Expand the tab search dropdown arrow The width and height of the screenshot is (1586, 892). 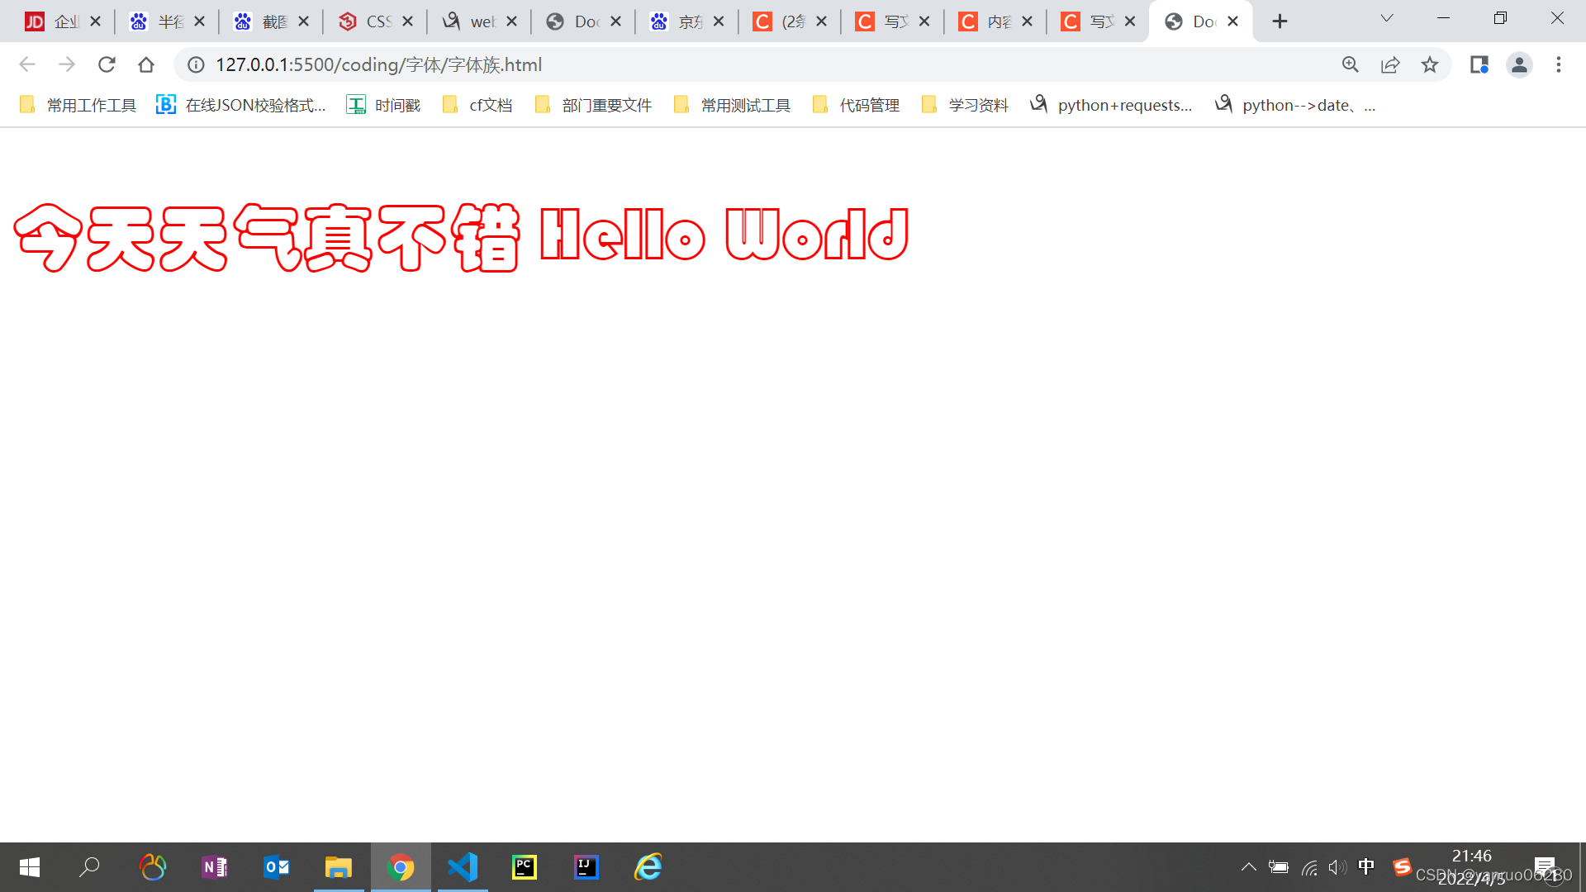pos(1387,19)
